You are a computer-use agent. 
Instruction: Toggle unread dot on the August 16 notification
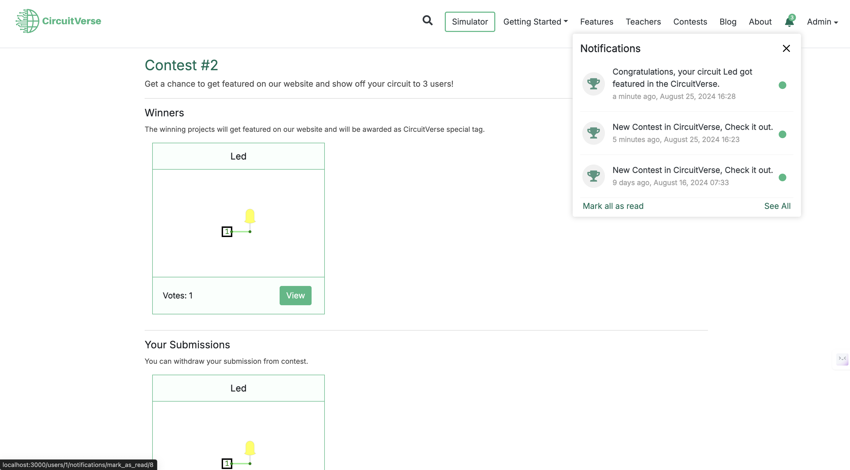782,177
